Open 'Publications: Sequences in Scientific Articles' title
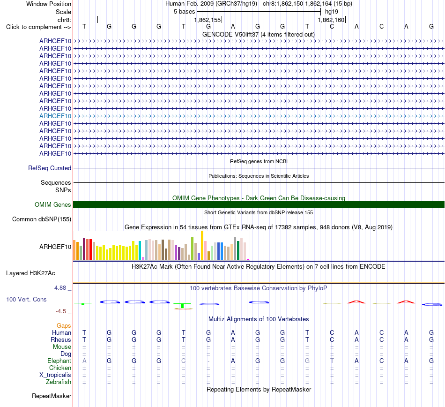Image resolution: width=445 pixels, height=407 pixels. click(x=259, y=176)
